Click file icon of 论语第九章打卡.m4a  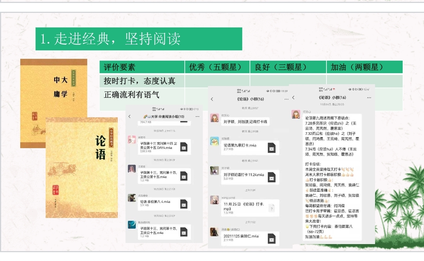pos(272,148)
